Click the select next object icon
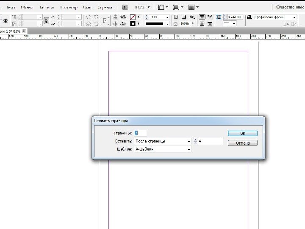 [x=123, y=24]
